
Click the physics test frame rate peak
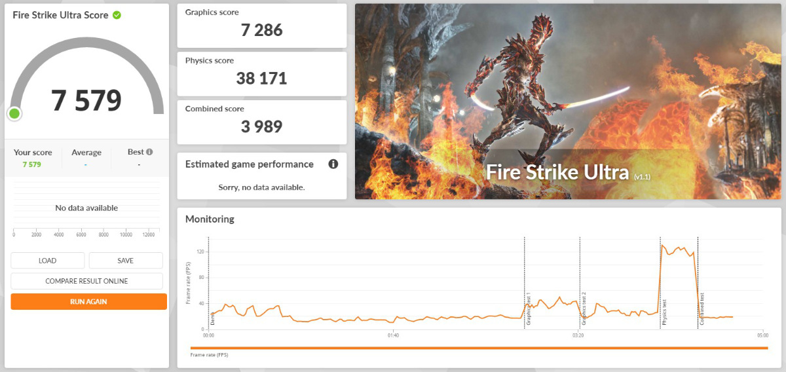point(662,246)
